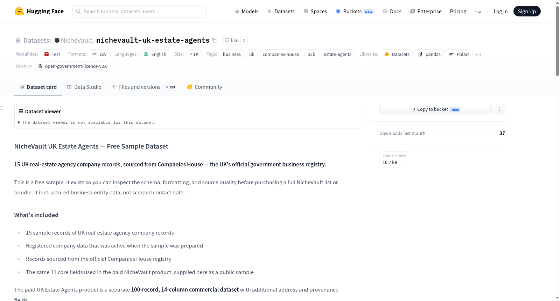Open the Docs page

(x=392, y=11)
